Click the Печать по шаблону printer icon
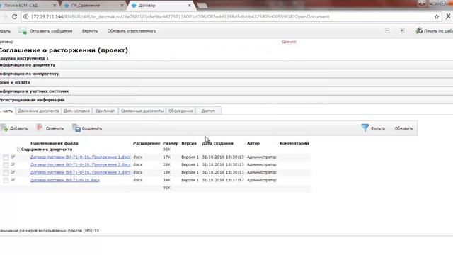Image resolution: width=453 pixels, height=255 pixels. (419, 30)
